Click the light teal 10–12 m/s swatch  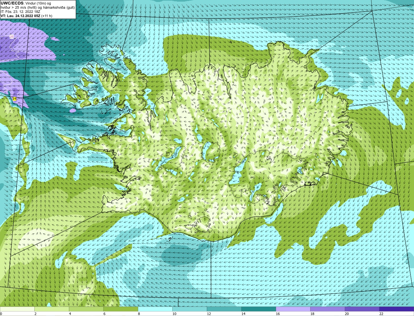190,309
